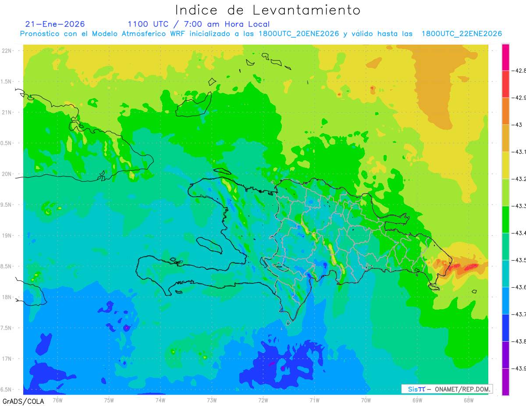526x406 pixels.
Task: Pick the purple swatch between -43.8 and -43.9
Action: click(505, 355)
